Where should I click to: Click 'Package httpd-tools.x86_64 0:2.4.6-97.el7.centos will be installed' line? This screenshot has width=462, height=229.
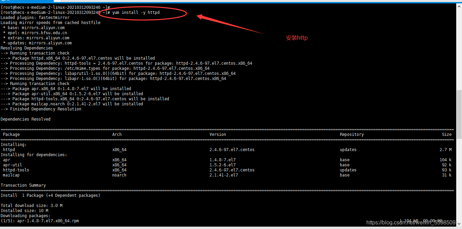click(x=85, y=99)
